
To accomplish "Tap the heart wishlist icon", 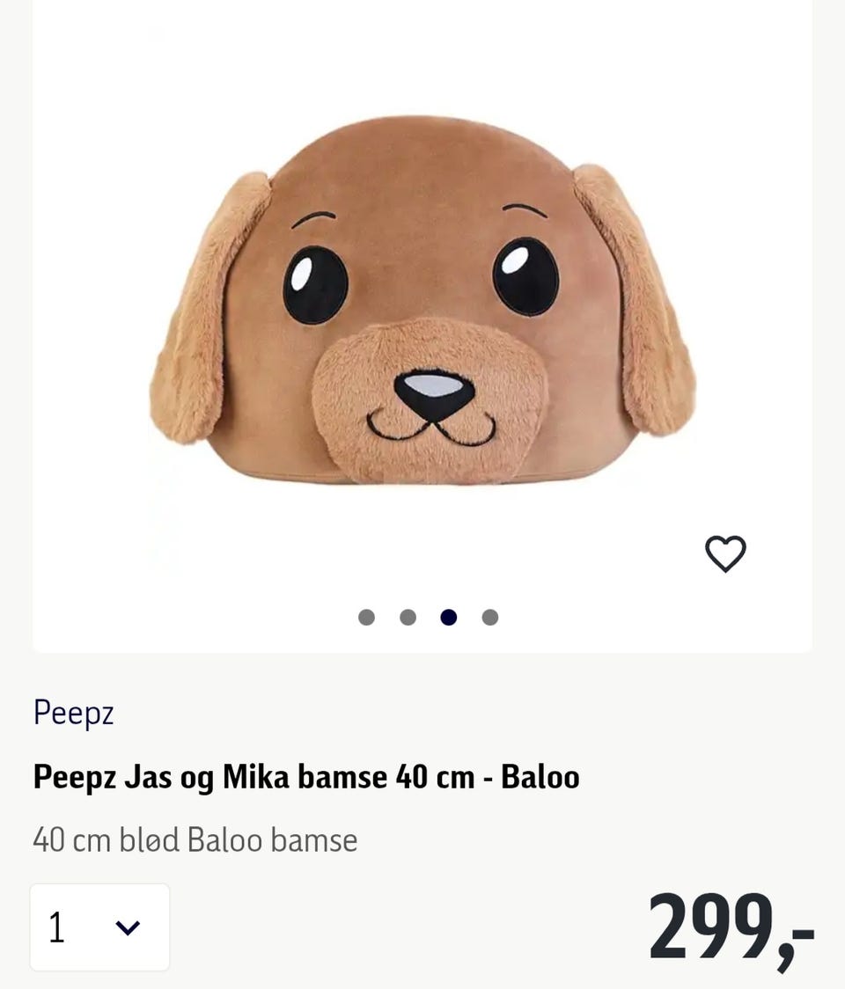I will [x=725, y=553].
